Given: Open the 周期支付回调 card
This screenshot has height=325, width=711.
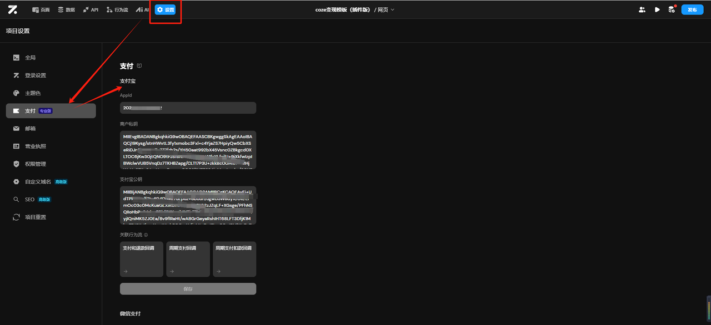Looking at the screenshot, I should 188,259.
